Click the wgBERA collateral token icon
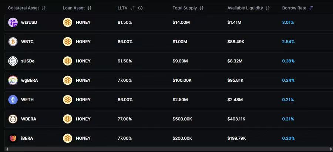This screenshot has width=333, height=152. [x=13, y=80]
